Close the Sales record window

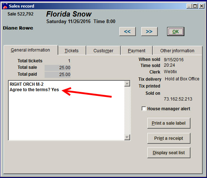(x=202, y=6)
